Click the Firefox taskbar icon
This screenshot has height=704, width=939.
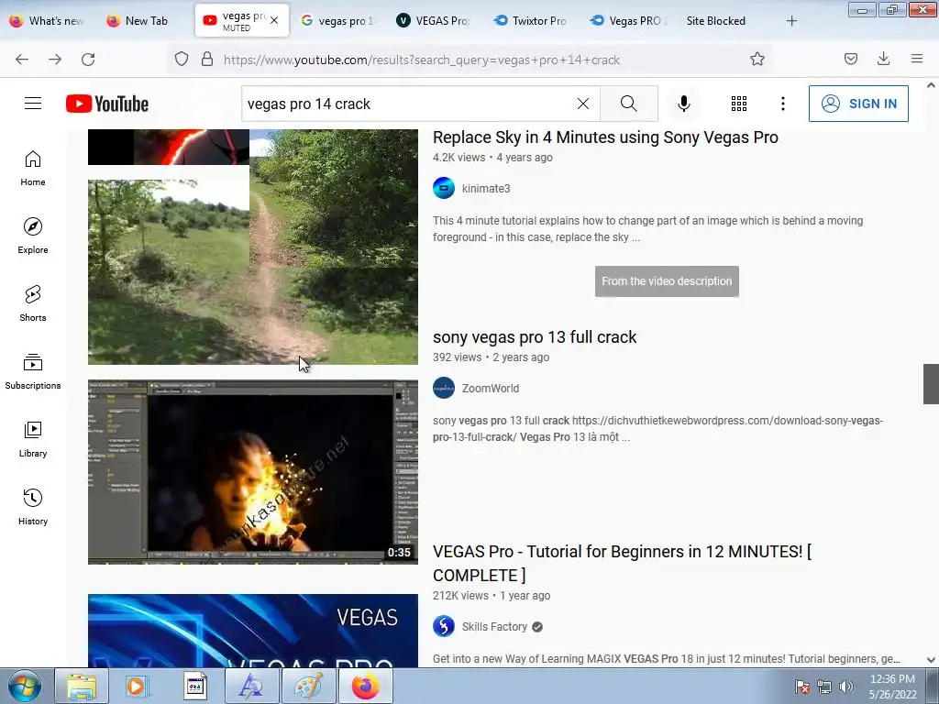point(365,686)
